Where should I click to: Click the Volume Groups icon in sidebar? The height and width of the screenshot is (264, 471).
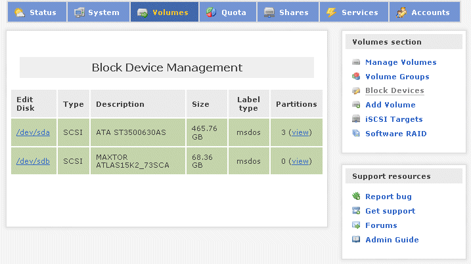356,77
